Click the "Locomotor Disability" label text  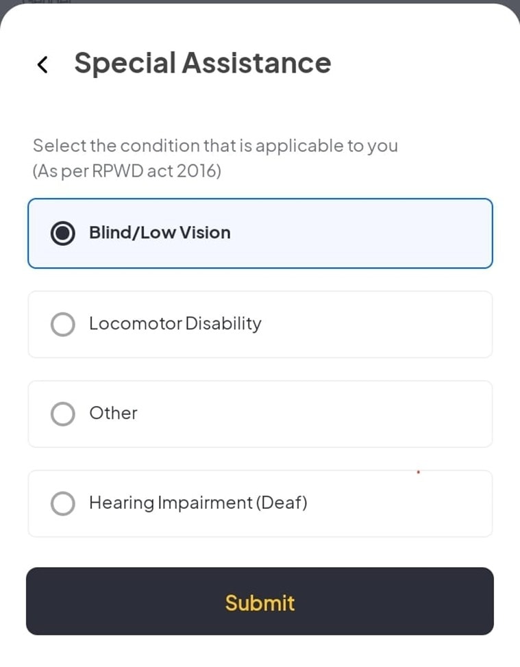tap(175, 323)
